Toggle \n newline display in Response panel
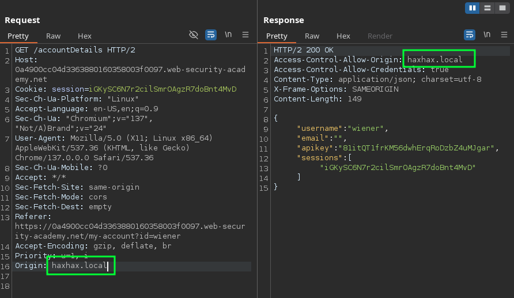The image size is (514, 298). [487, 35]
